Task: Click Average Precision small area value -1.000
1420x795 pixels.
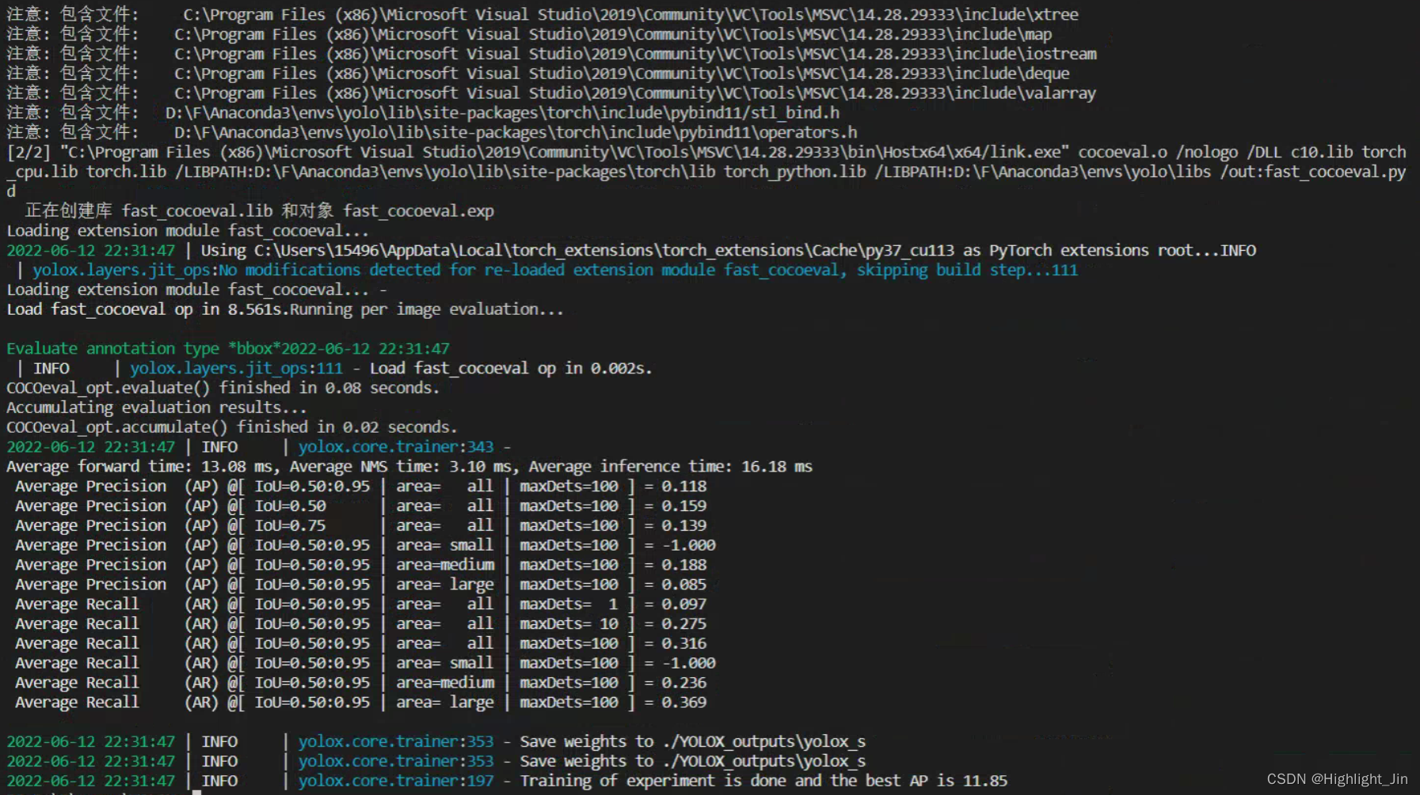Action: pyautogui.click(x=688, y=545)
